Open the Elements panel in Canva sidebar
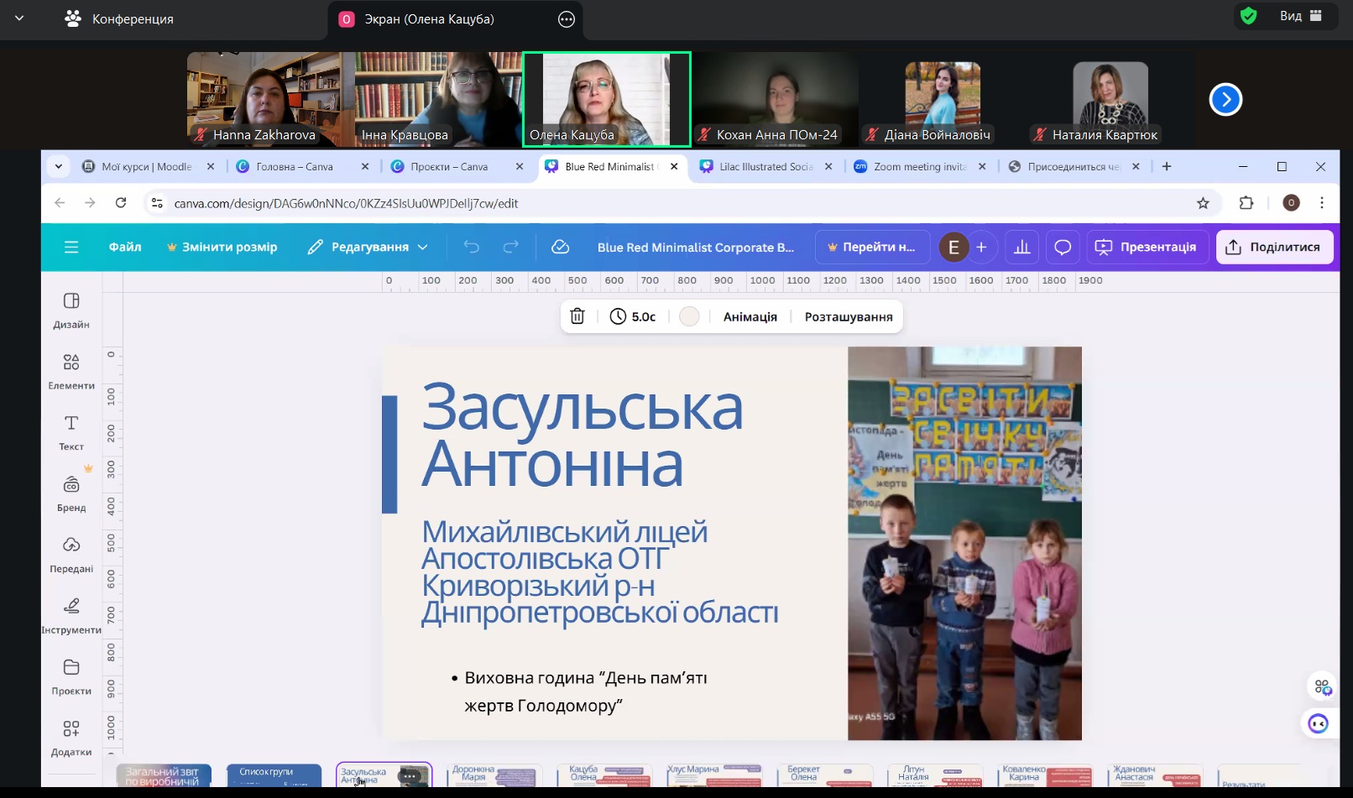Image resolution: width=1353 pixels, height=798 pixels. click(x=71, y=371)
